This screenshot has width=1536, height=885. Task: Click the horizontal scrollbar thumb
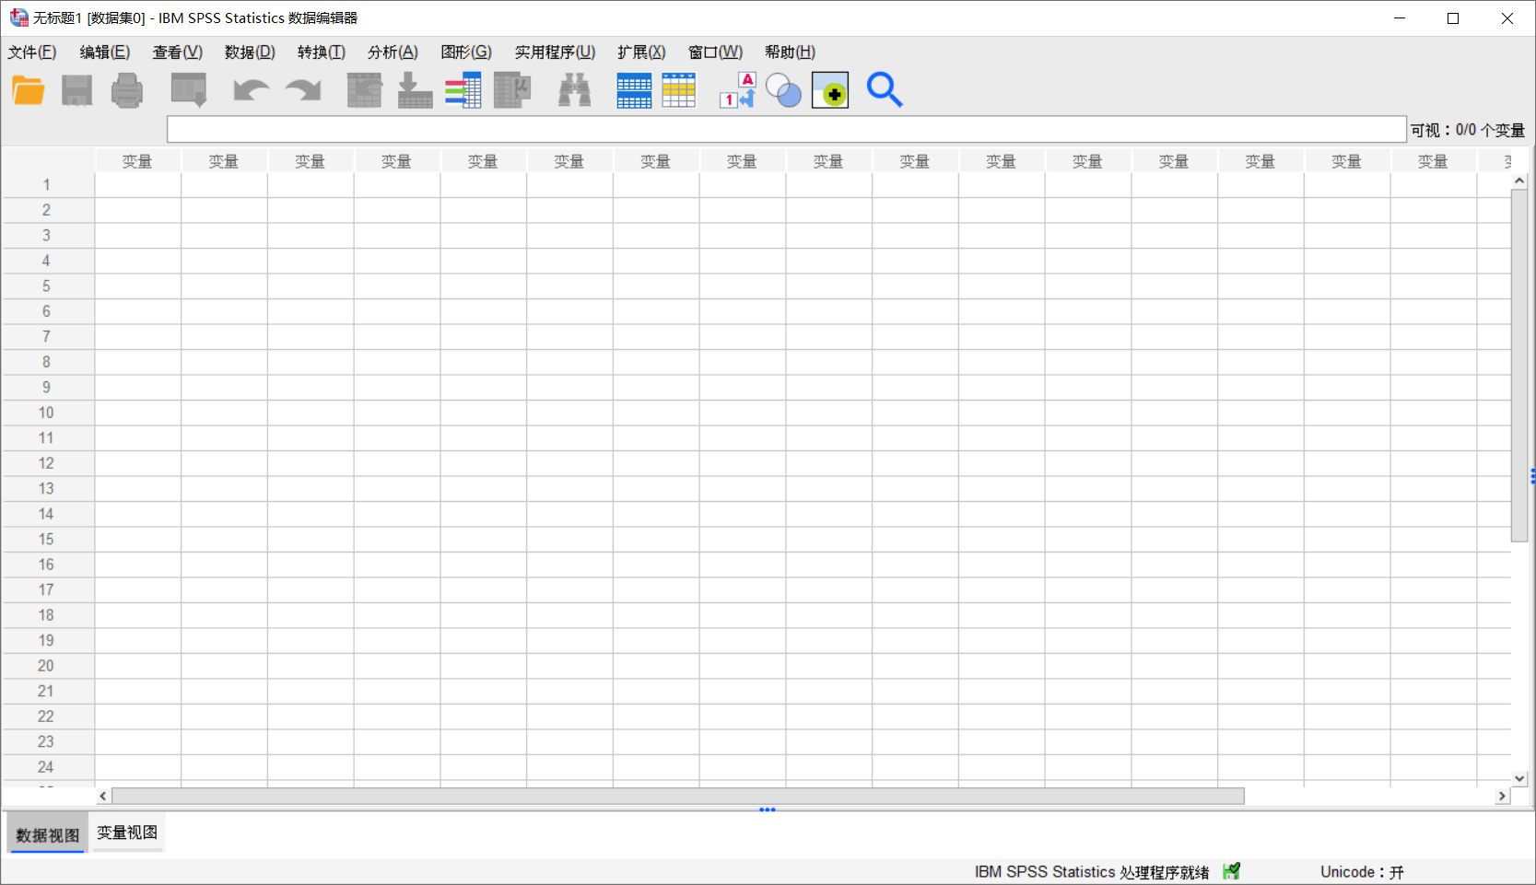click(678, 796)
